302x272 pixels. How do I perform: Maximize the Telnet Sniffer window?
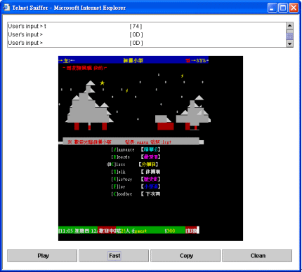283,8
